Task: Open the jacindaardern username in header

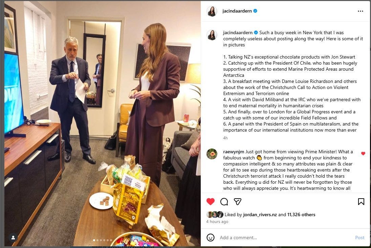Action: click(237, 11)
